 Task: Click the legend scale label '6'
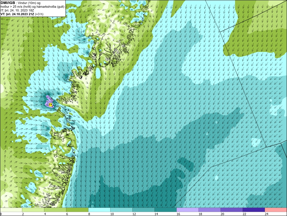pyautogui.click(x=67, y=214)
